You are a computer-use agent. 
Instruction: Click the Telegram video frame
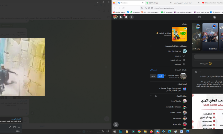click(22, 67)
